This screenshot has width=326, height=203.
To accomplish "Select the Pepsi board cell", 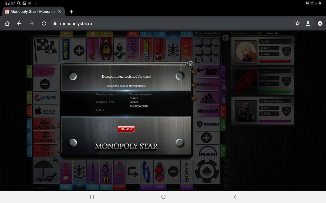I will pyautogui.click(x=46, y=98).
